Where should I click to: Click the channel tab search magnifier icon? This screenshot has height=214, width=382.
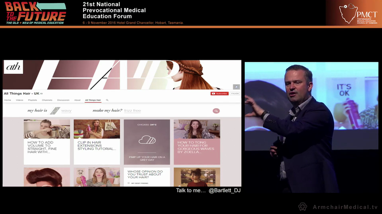point(107,100)
